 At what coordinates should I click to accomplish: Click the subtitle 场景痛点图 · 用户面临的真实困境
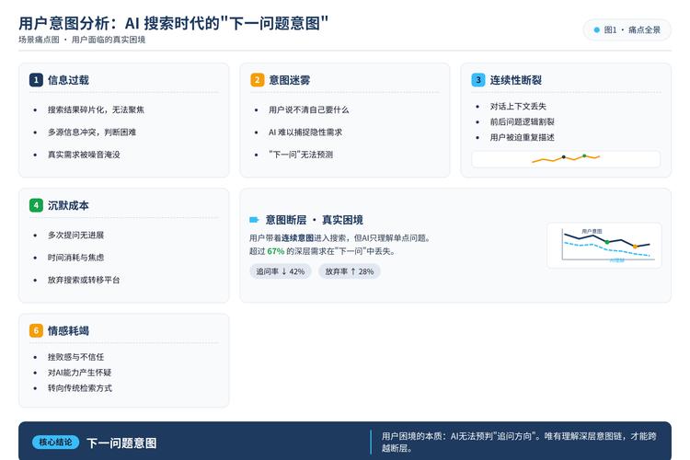[x=82, y=40]
